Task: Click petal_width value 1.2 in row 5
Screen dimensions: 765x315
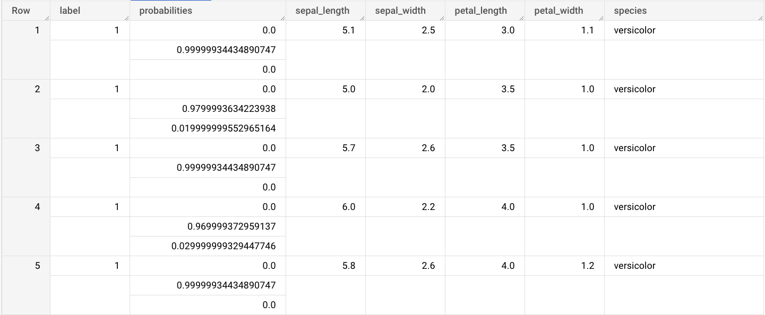Action: (588, 265)
